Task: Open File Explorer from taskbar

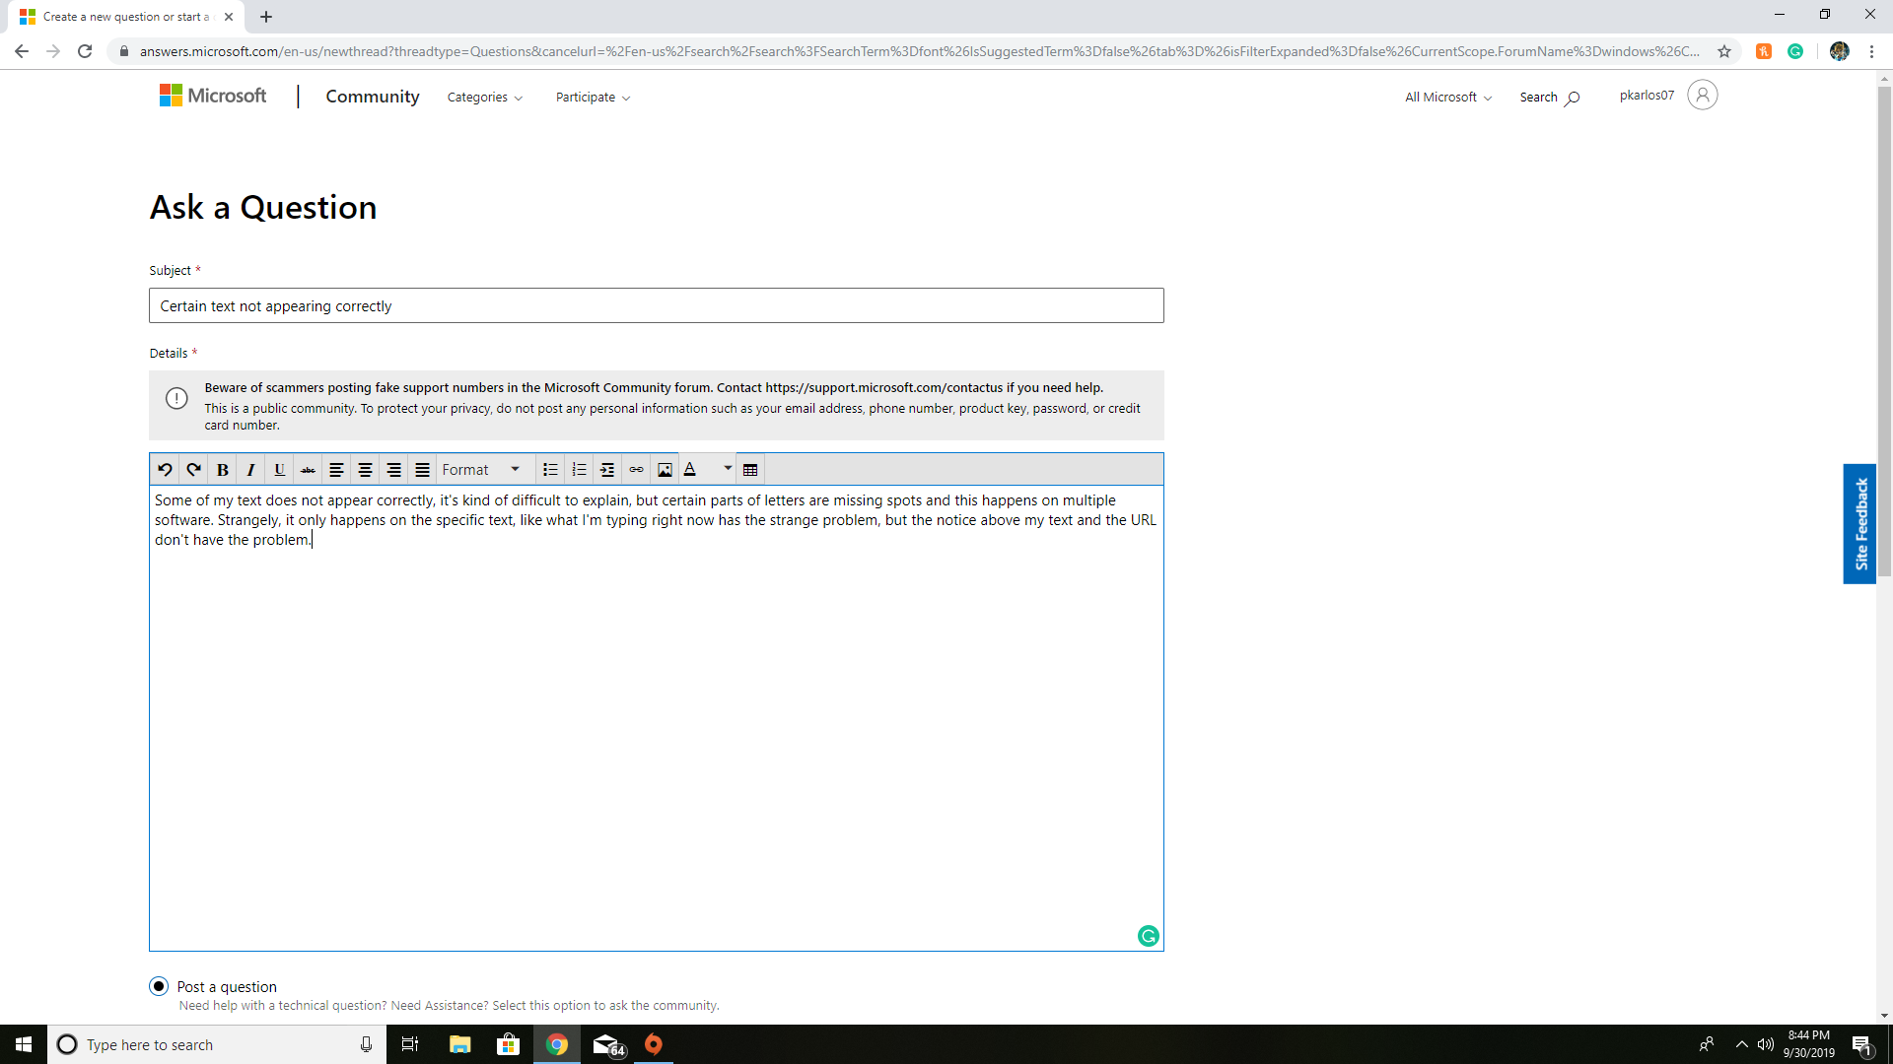Action: coord(459,1044)
